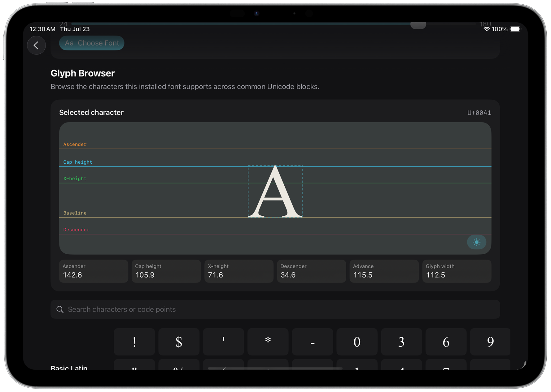Click the large A glyph preview

[x=275, y=191]
